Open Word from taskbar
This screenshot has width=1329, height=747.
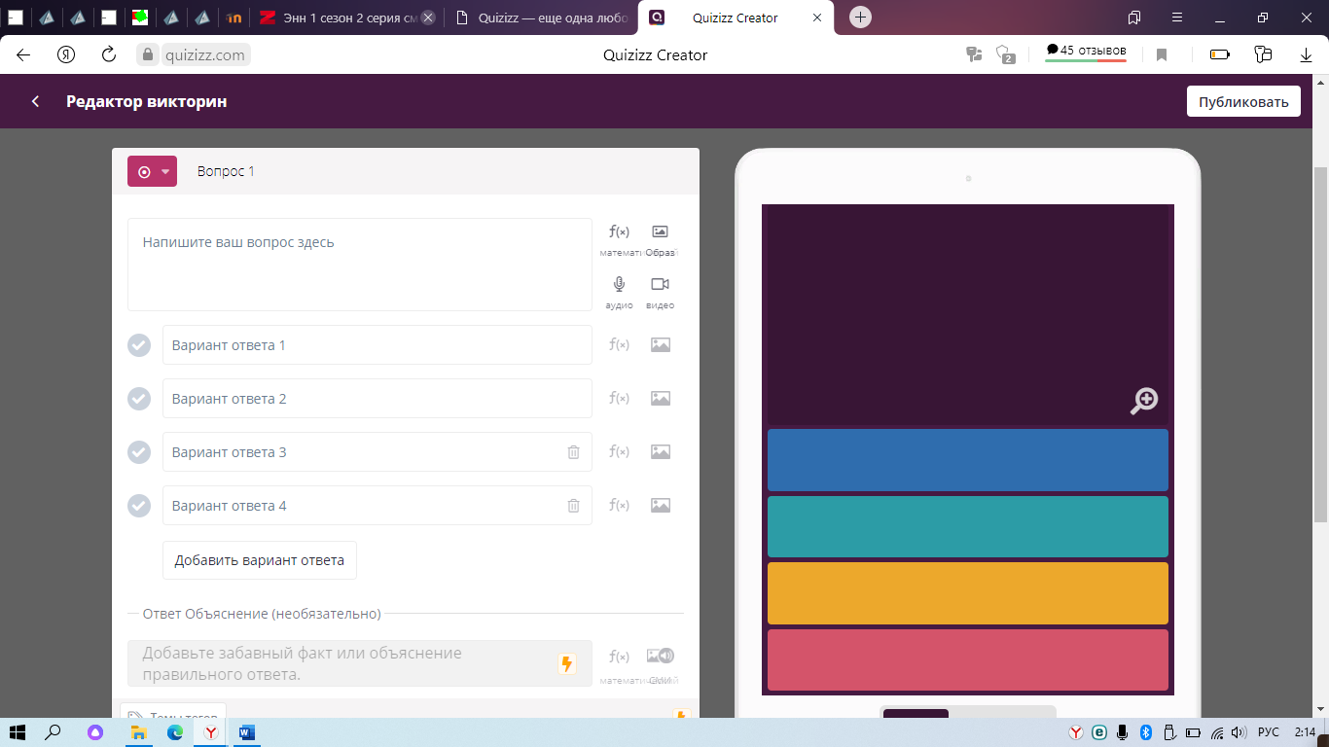(x=246, y=732)
